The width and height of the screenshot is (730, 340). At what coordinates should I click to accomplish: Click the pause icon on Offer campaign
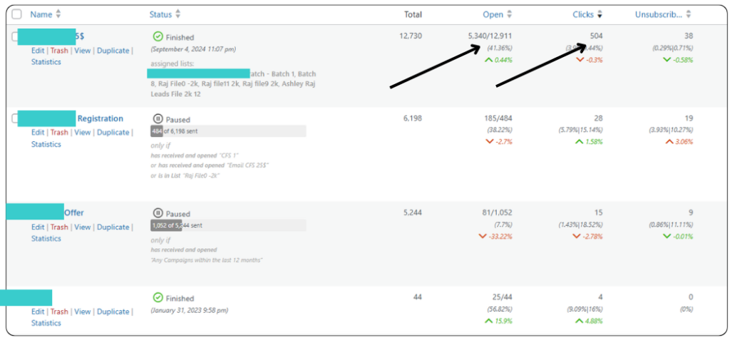pos(157,213)
